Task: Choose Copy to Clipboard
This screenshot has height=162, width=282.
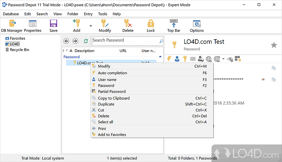Action: click(x=152, y=98)
